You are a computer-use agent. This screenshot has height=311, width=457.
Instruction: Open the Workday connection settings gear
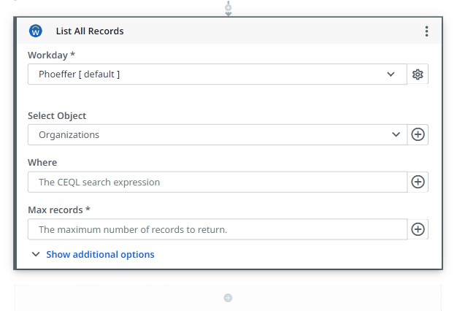coord(418,74)
